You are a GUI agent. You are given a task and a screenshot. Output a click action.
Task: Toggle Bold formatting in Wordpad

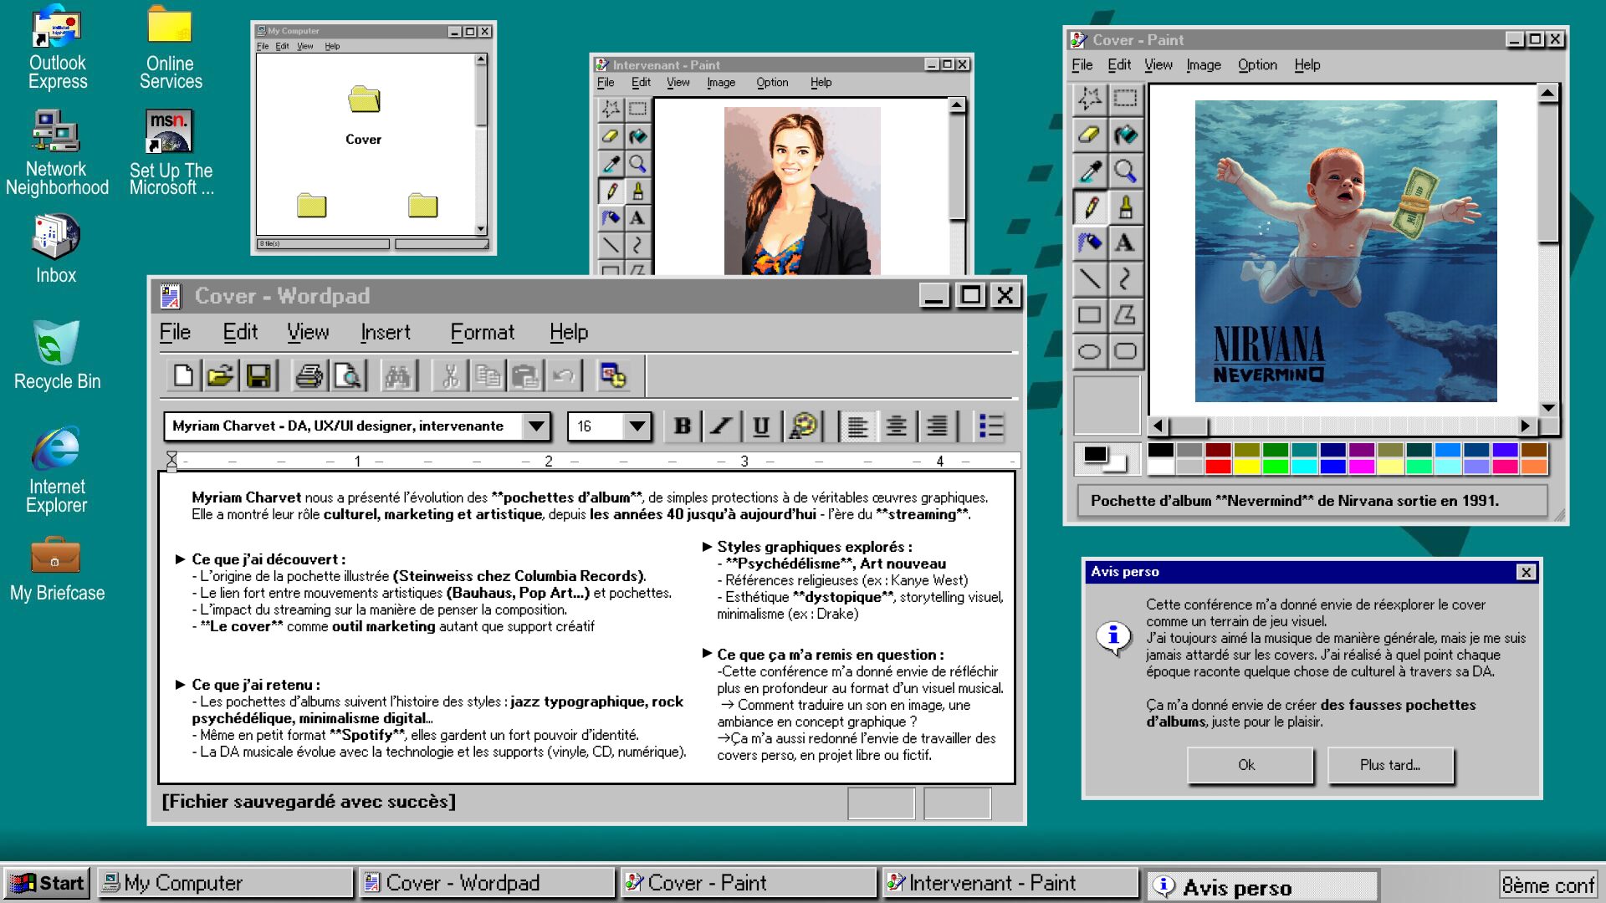pyautogui.click(x=682, y=426)
